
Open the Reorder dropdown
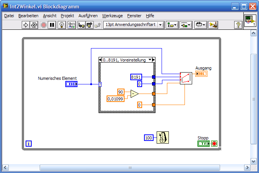click(201, 25)
